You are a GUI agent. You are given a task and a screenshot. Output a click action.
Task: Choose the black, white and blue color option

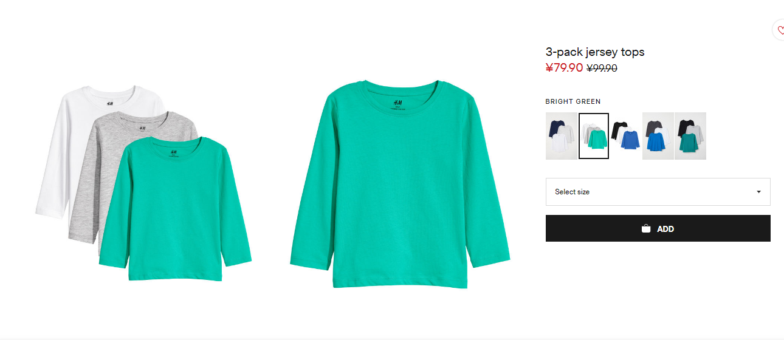625,136
